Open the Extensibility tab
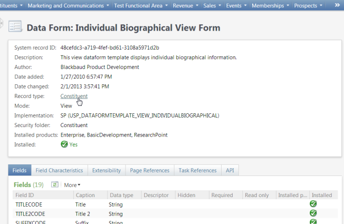Screen dimensions: 344x224 pos(107,170)
